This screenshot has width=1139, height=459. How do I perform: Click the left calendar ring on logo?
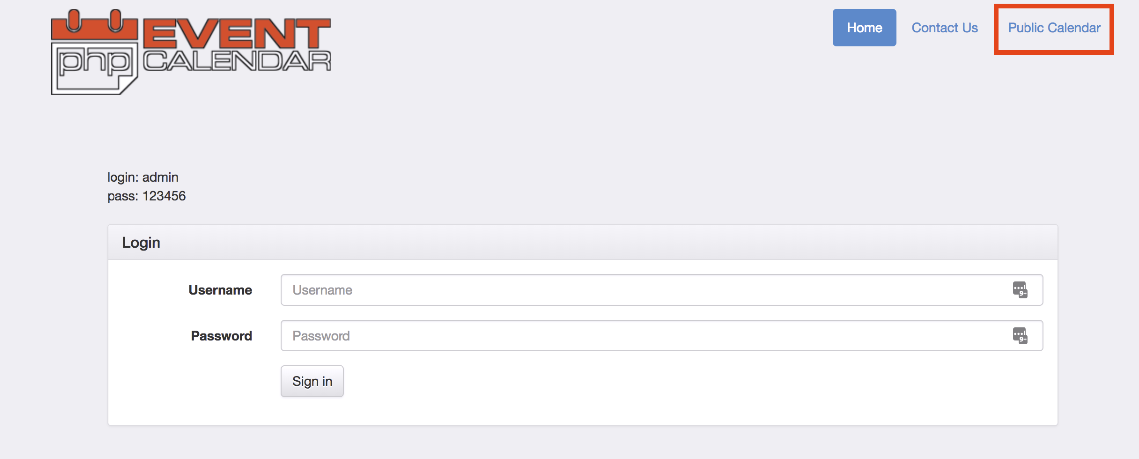click(74, 21)
